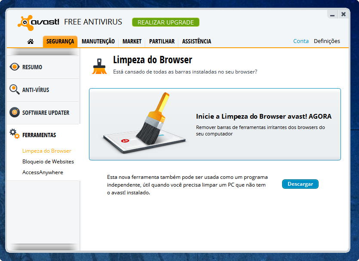This screenshot has height=261, width=359.
Task: Click 'Esta nova ferramenta também pode' paragraph
Action: [x=187, y=185]
